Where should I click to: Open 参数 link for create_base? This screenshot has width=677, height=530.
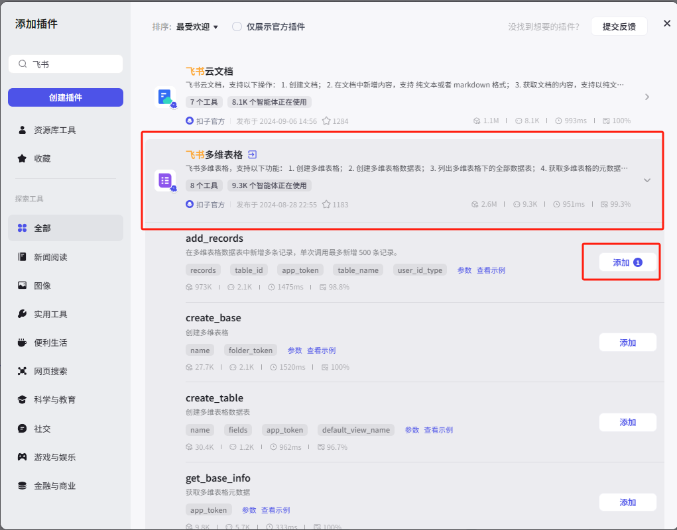(294, 350)
